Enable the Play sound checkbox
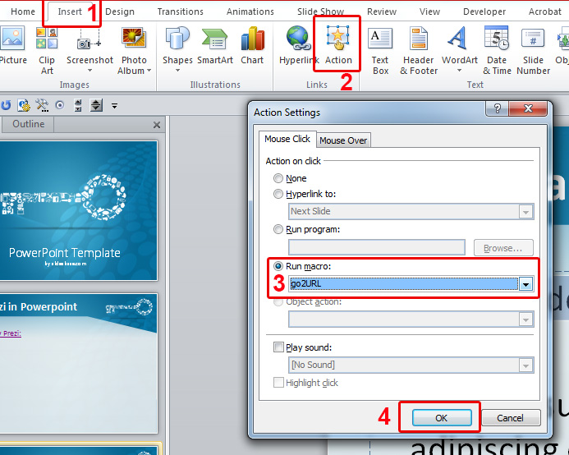The height and width of the screenshot is (455, 569). tap(279, 347)
